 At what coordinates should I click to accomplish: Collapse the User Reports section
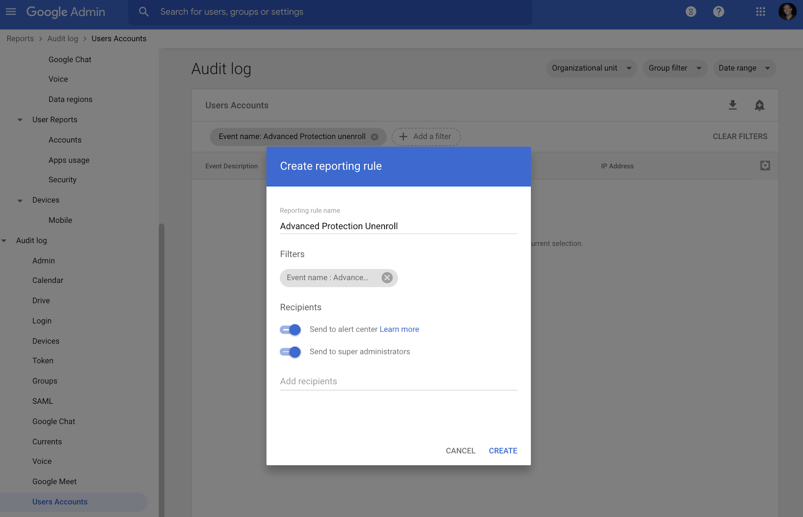click(x=20, y=120)
